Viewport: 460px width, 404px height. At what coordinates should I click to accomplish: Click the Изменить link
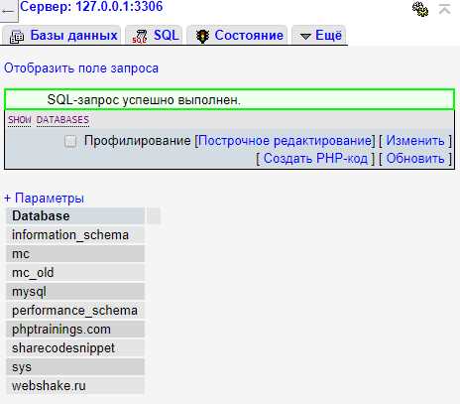[415, 141]
